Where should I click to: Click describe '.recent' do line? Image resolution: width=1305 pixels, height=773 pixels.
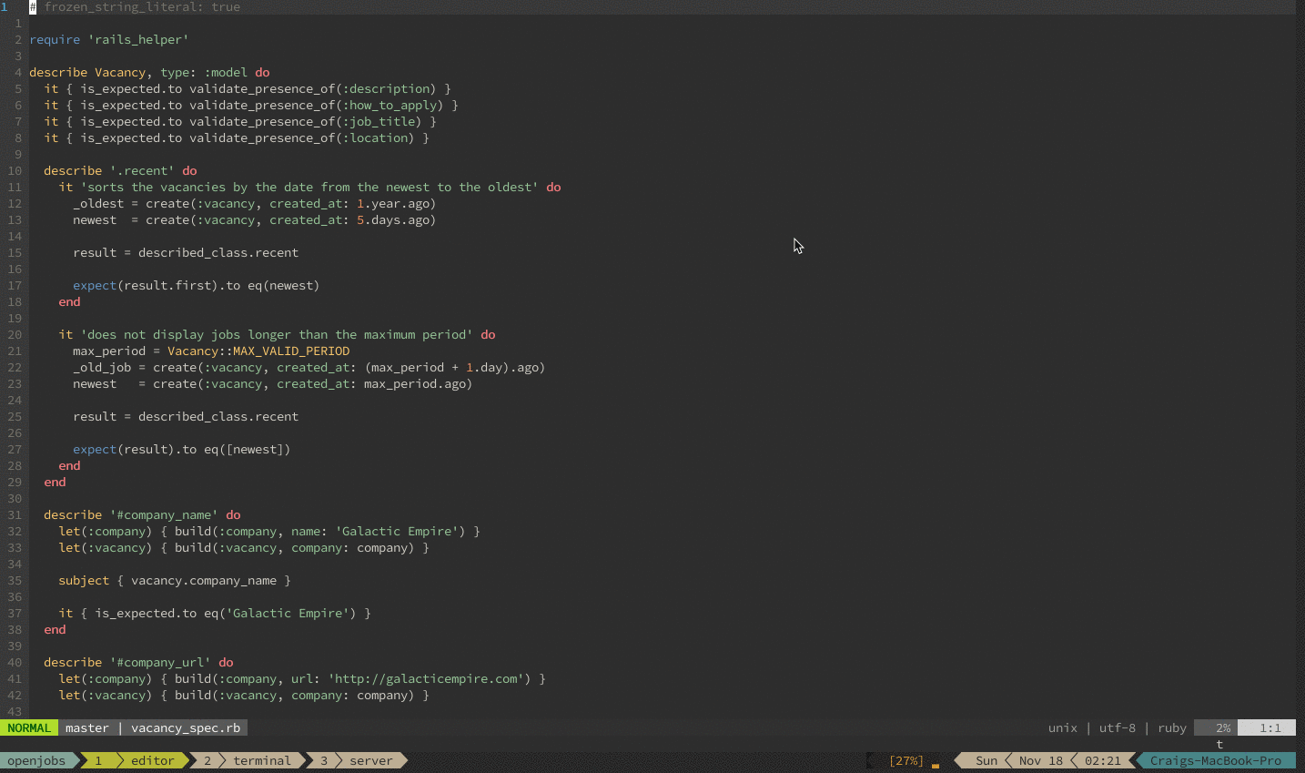tap(120, 171)
